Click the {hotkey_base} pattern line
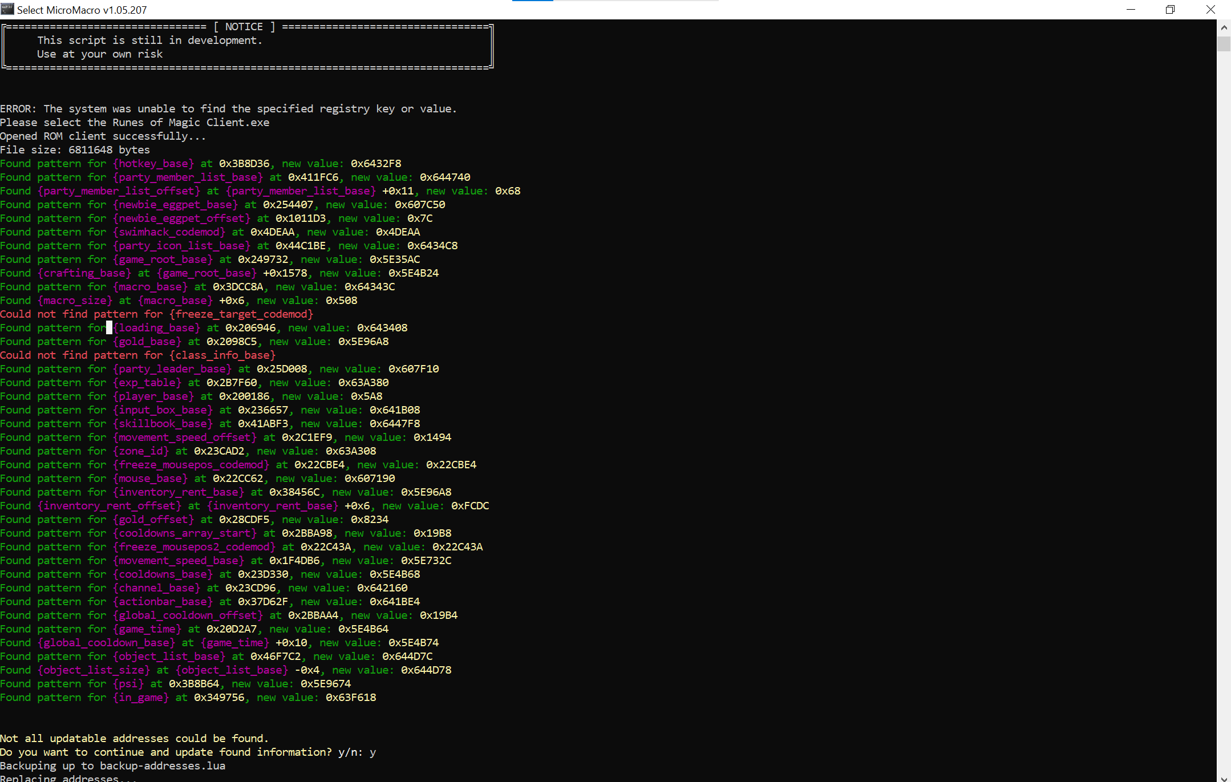Image resolution: width=1231 pixels, height=782 pixels. coord(200,164)
